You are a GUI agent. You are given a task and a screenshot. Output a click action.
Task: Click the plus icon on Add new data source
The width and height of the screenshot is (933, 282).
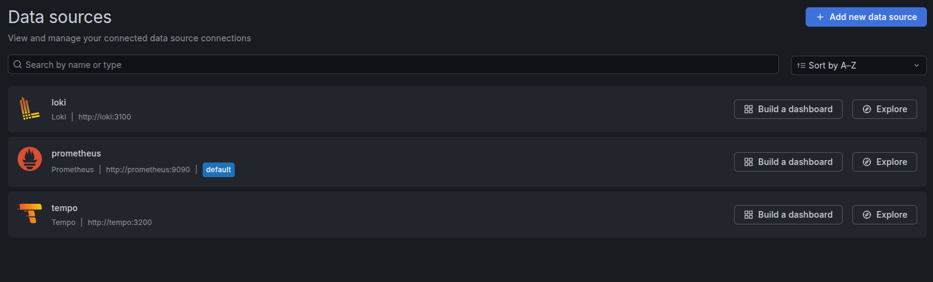click(x=820, y=17)
